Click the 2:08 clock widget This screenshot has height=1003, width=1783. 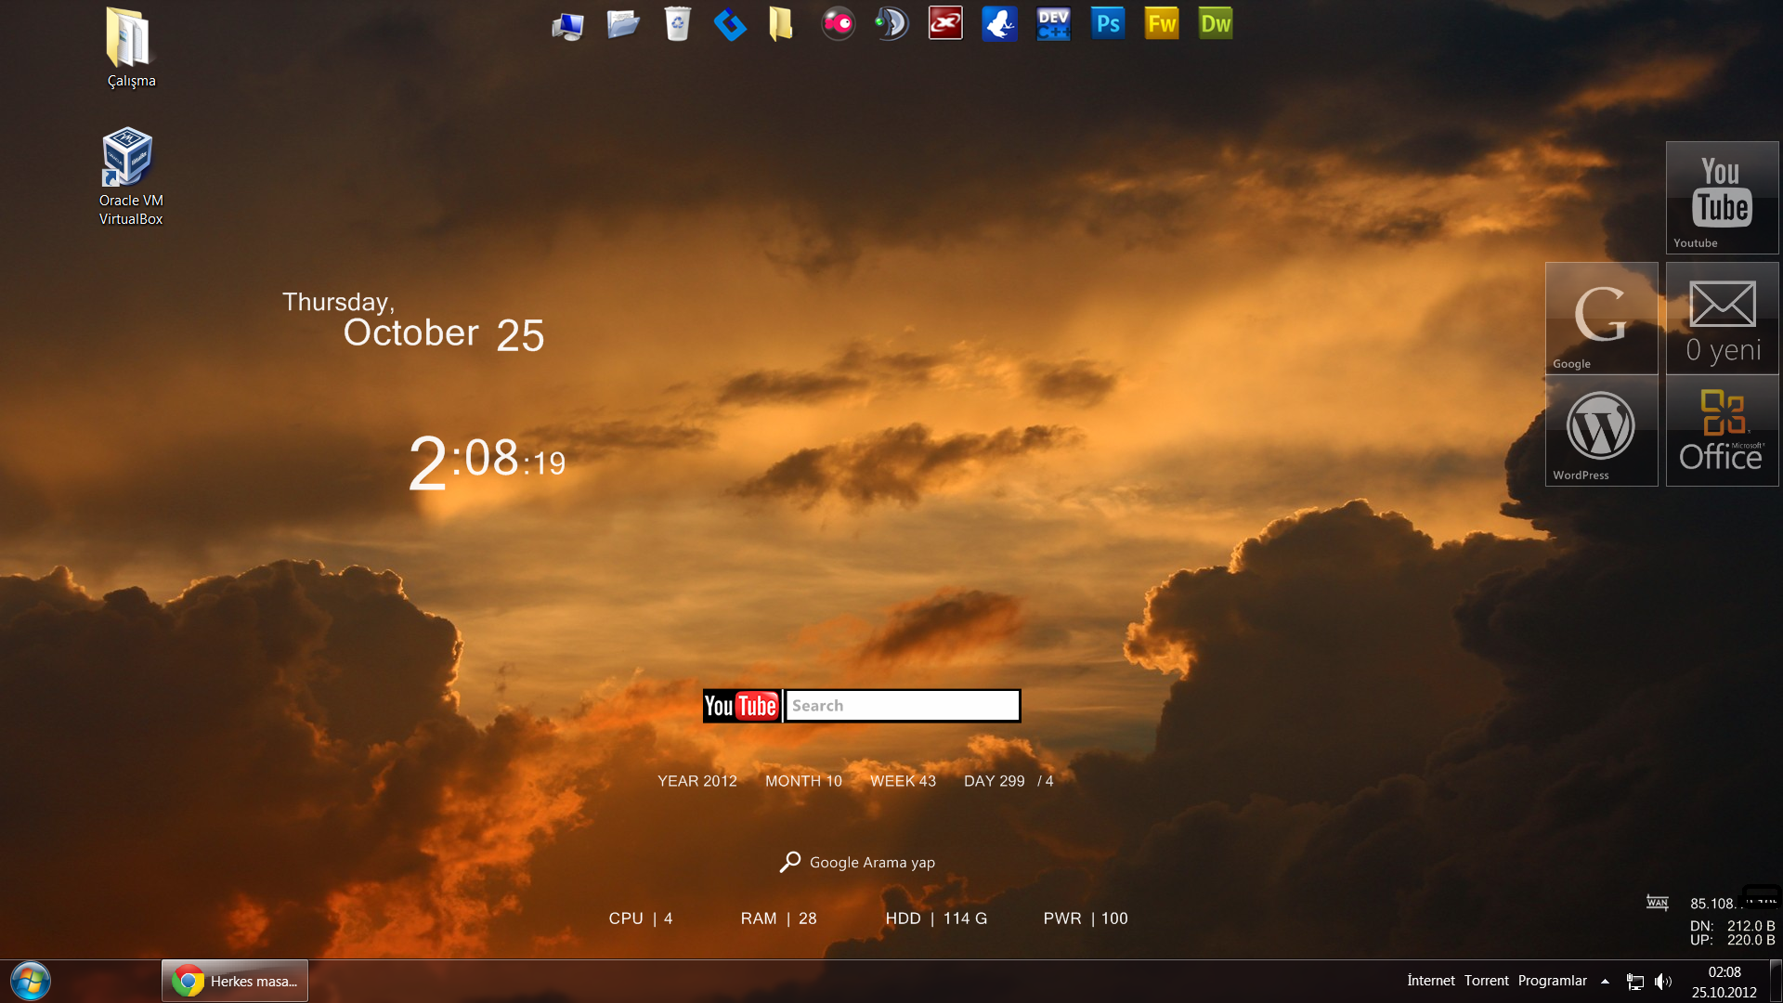tap(487, 462)
